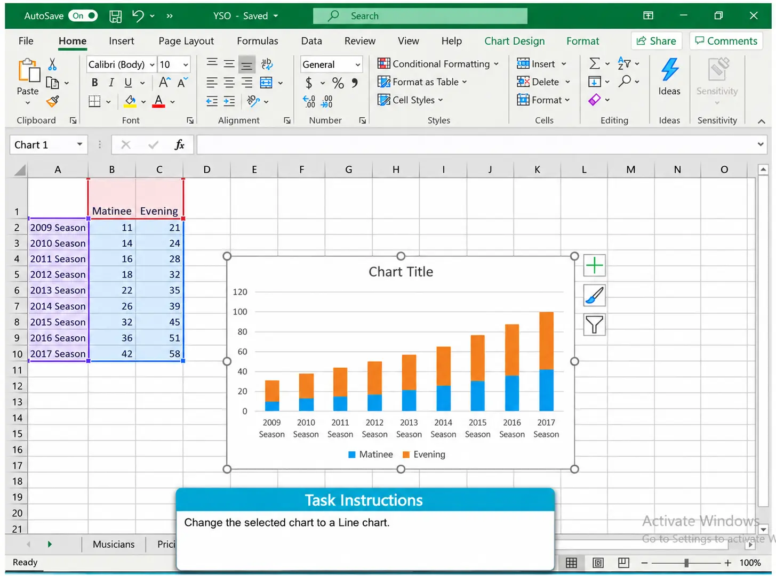Toggle Middle Align vertical alignment

(x=229, y=64)
